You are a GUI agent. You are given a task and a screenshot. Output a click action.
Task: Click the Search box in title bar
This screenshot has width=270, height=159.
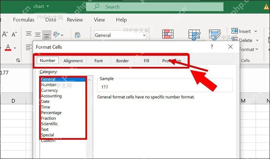[x=155, y=7]
